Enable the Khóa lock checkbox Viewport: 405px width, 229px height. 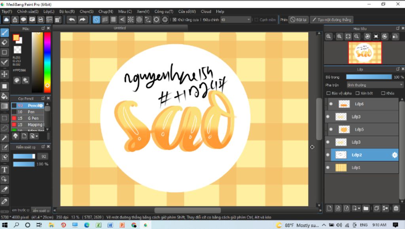(383, 93)
